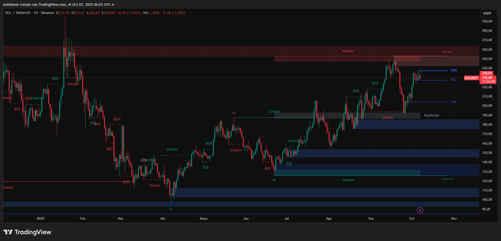Click the Nov marker on time axis
The height and width of the screenshot is (241, 501).
click(x=454, y=219)
